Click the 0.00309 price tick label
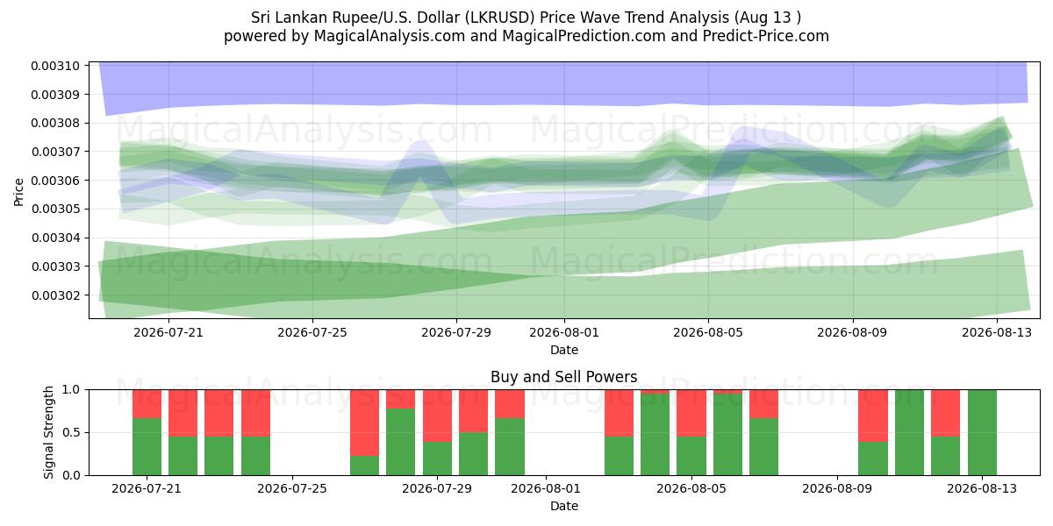Image resolution: width=1053 pixels, height=526 pixels. 56,95
